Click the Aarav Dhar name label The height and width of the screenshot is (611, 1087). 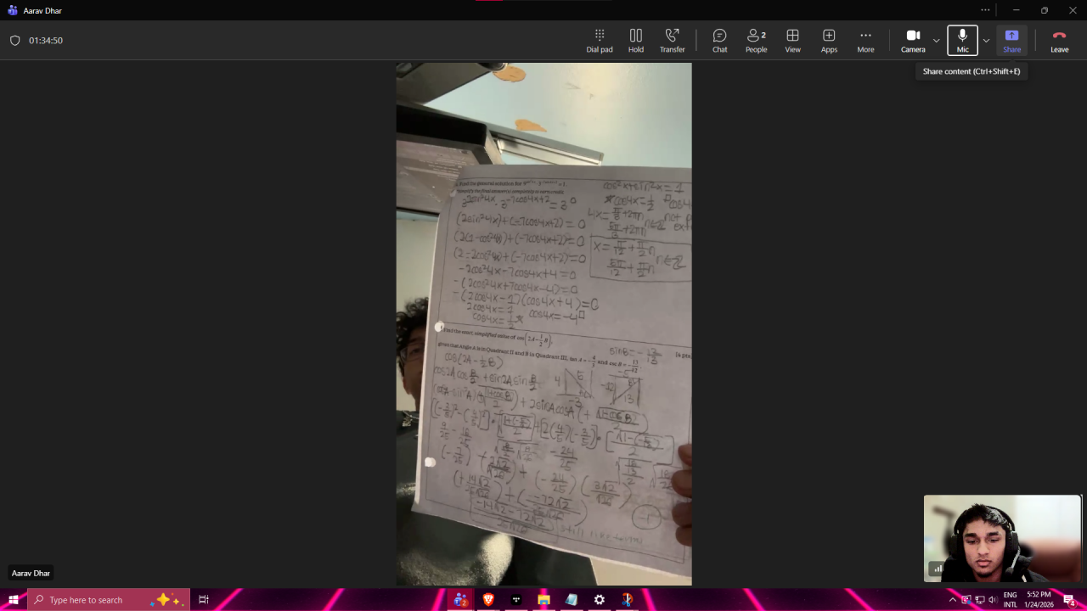point(31,573)
